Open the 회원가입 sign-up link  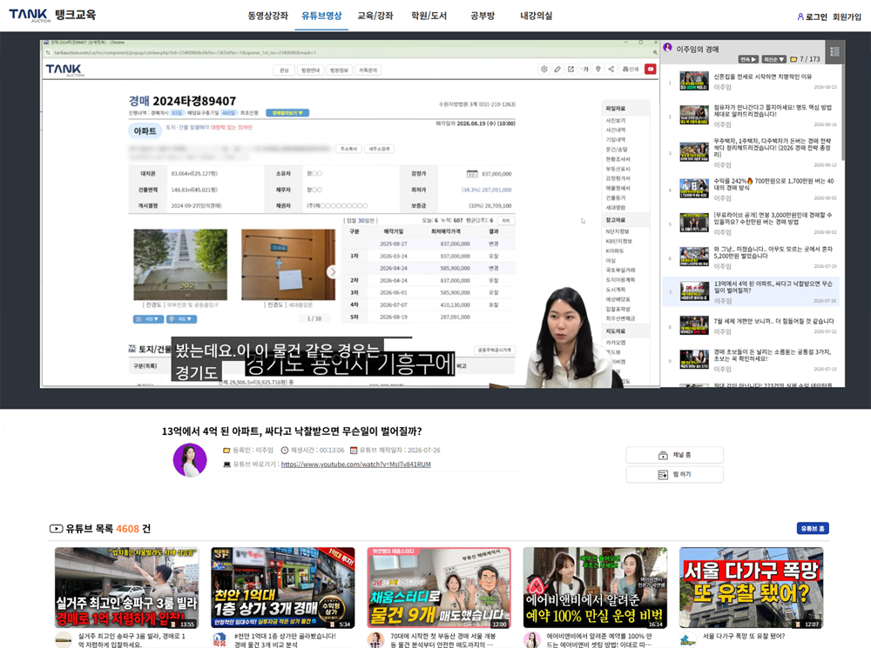(847, 17)
